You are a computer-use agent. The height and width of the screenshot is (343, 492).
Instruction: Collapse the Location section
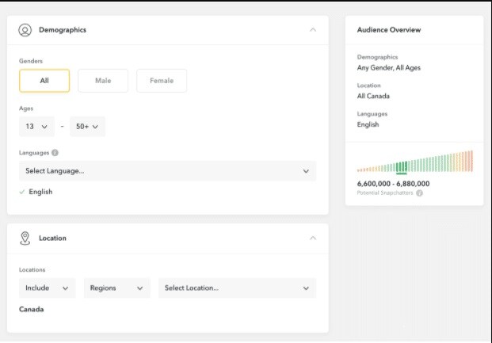(313, 238)
